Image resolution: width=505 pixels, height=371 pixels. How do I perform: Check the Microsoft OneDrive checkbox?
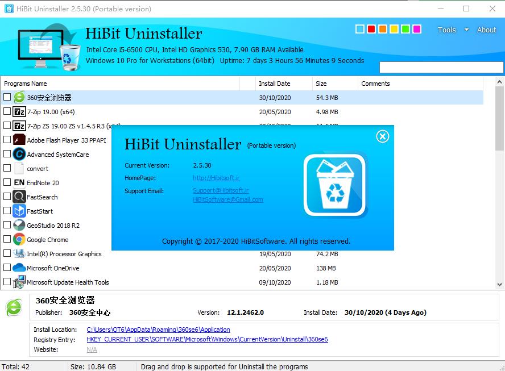[7, 267]
